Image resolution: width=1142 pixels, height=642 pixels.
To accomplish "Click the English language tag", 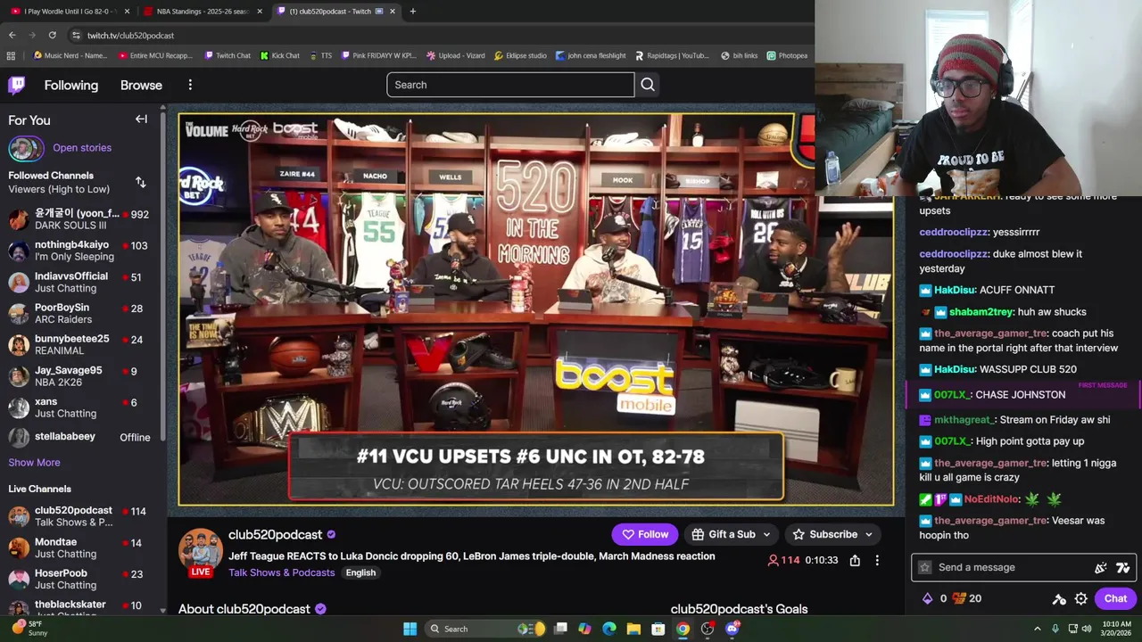I will click(x=360, y=572).
